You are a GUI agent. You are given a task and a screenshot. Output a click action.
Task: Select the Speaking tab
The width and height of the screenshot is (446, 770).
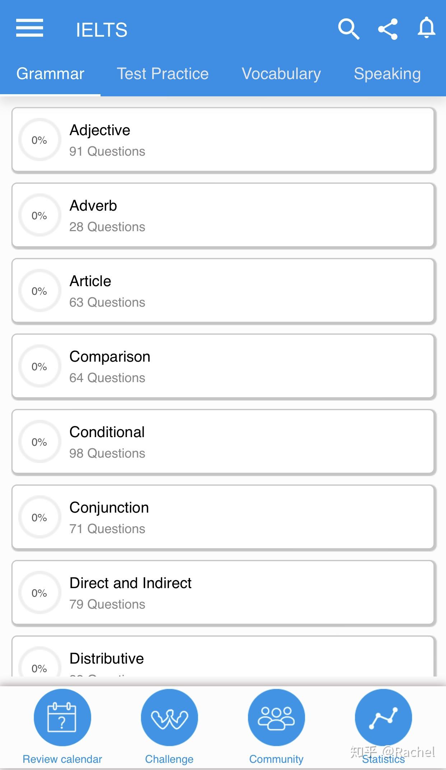[387, 74]
